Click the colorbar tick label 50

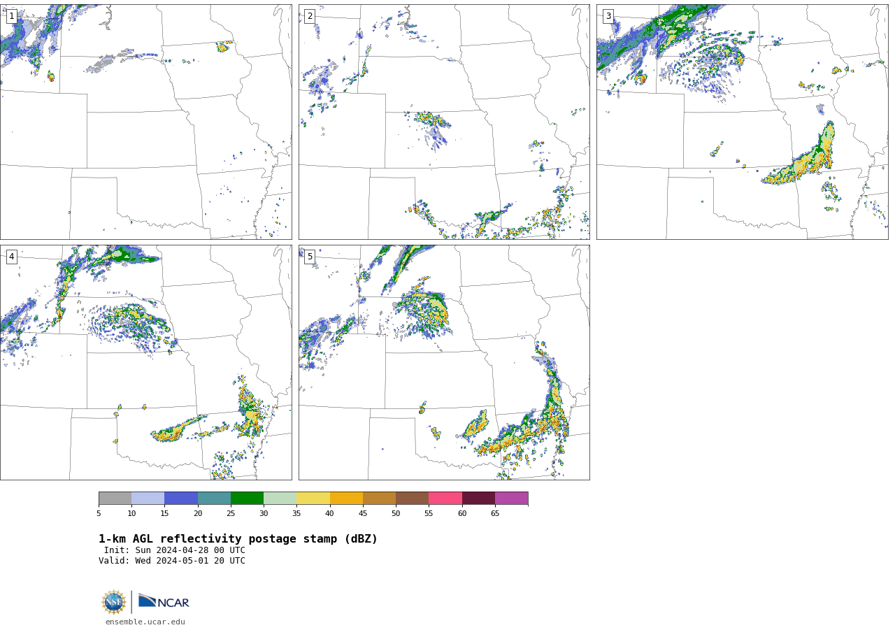tap(396, 514)
